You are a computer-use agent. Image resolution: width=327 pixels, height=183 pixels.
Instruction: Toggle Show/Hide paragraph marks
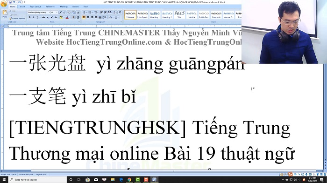120,12
